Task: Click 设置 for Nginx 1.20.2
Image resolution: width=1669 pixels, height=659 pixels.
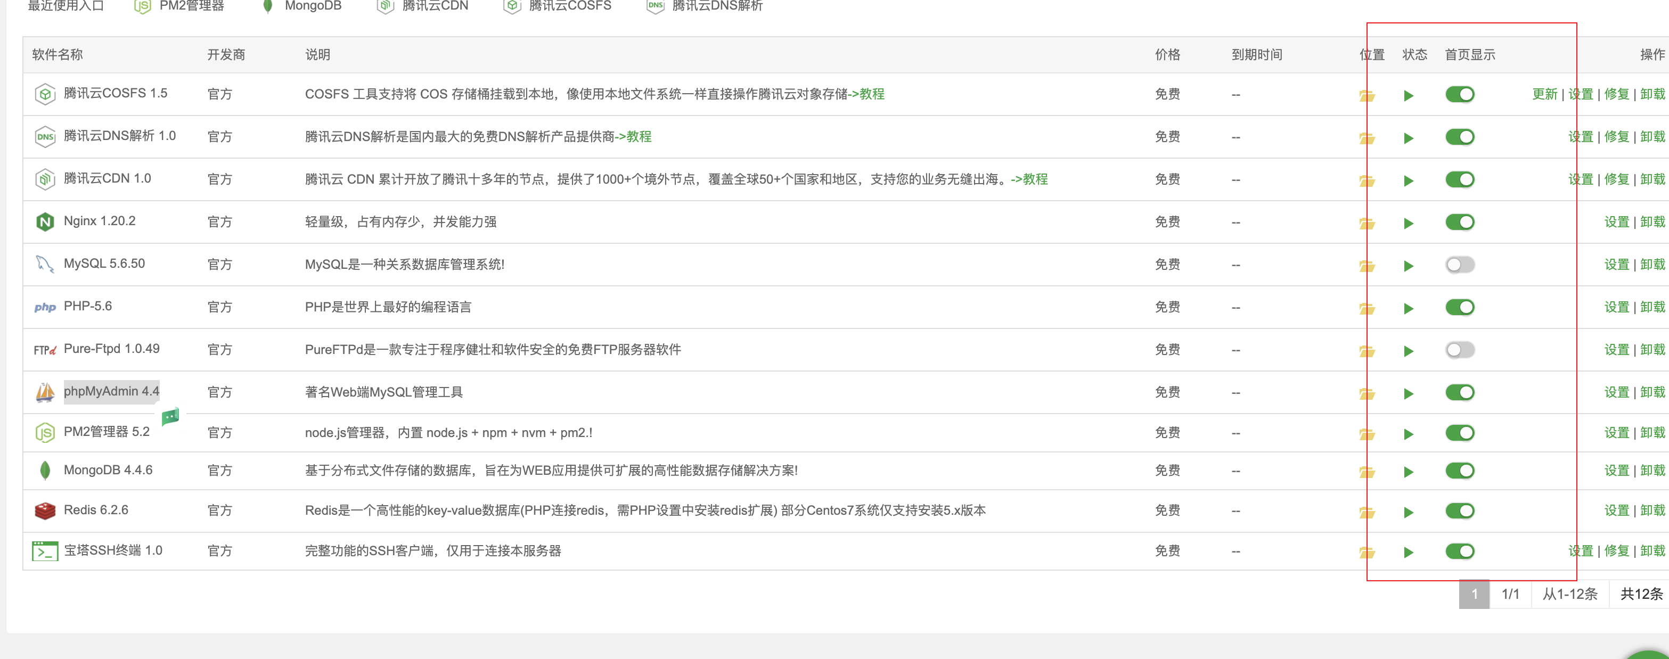Action: coord(1616,222)
